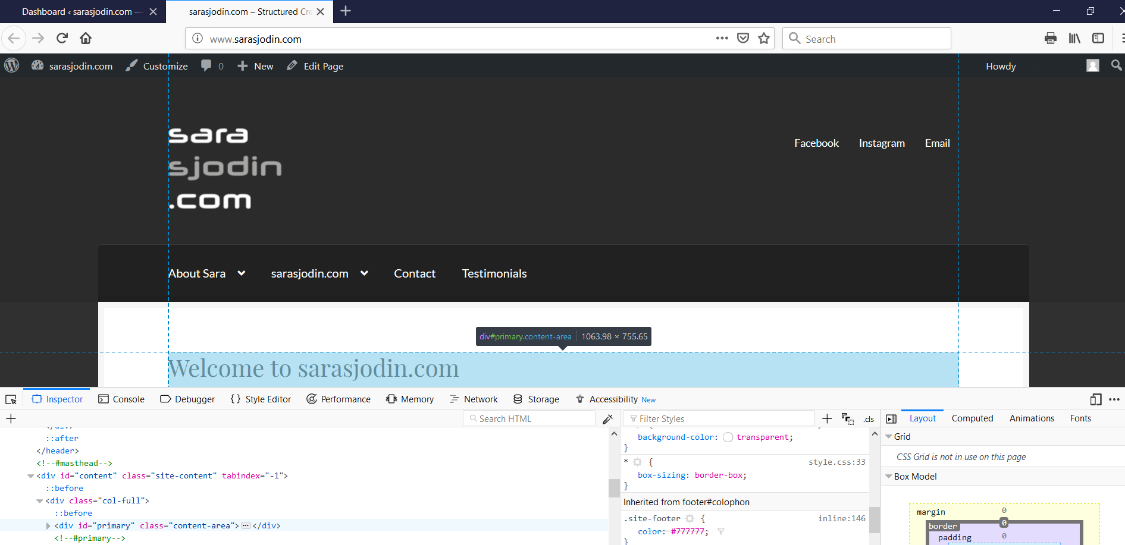
Task: Open the admin bar search magnifier
Action: pos(1116,65)
